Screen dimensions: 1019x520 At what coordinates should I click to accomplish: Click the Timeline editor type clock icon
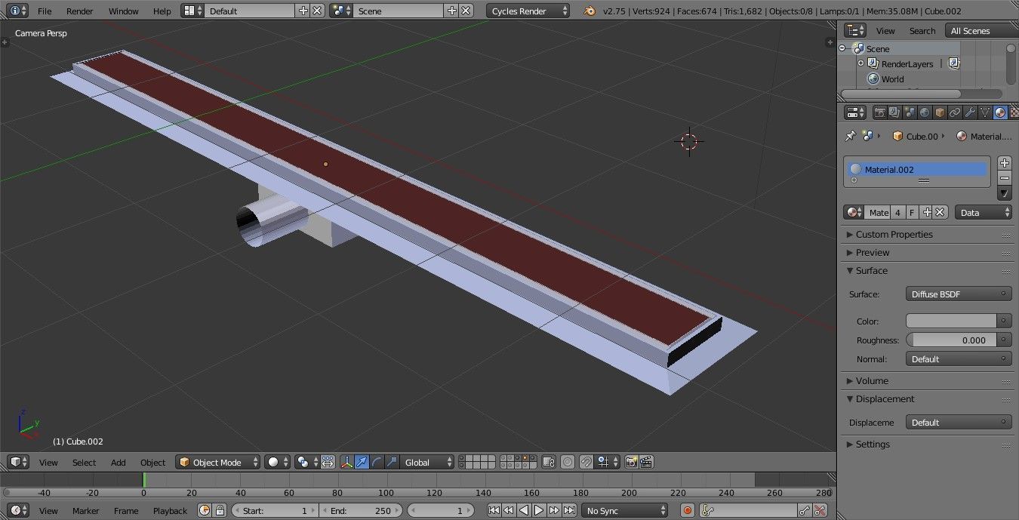(18, 510)
